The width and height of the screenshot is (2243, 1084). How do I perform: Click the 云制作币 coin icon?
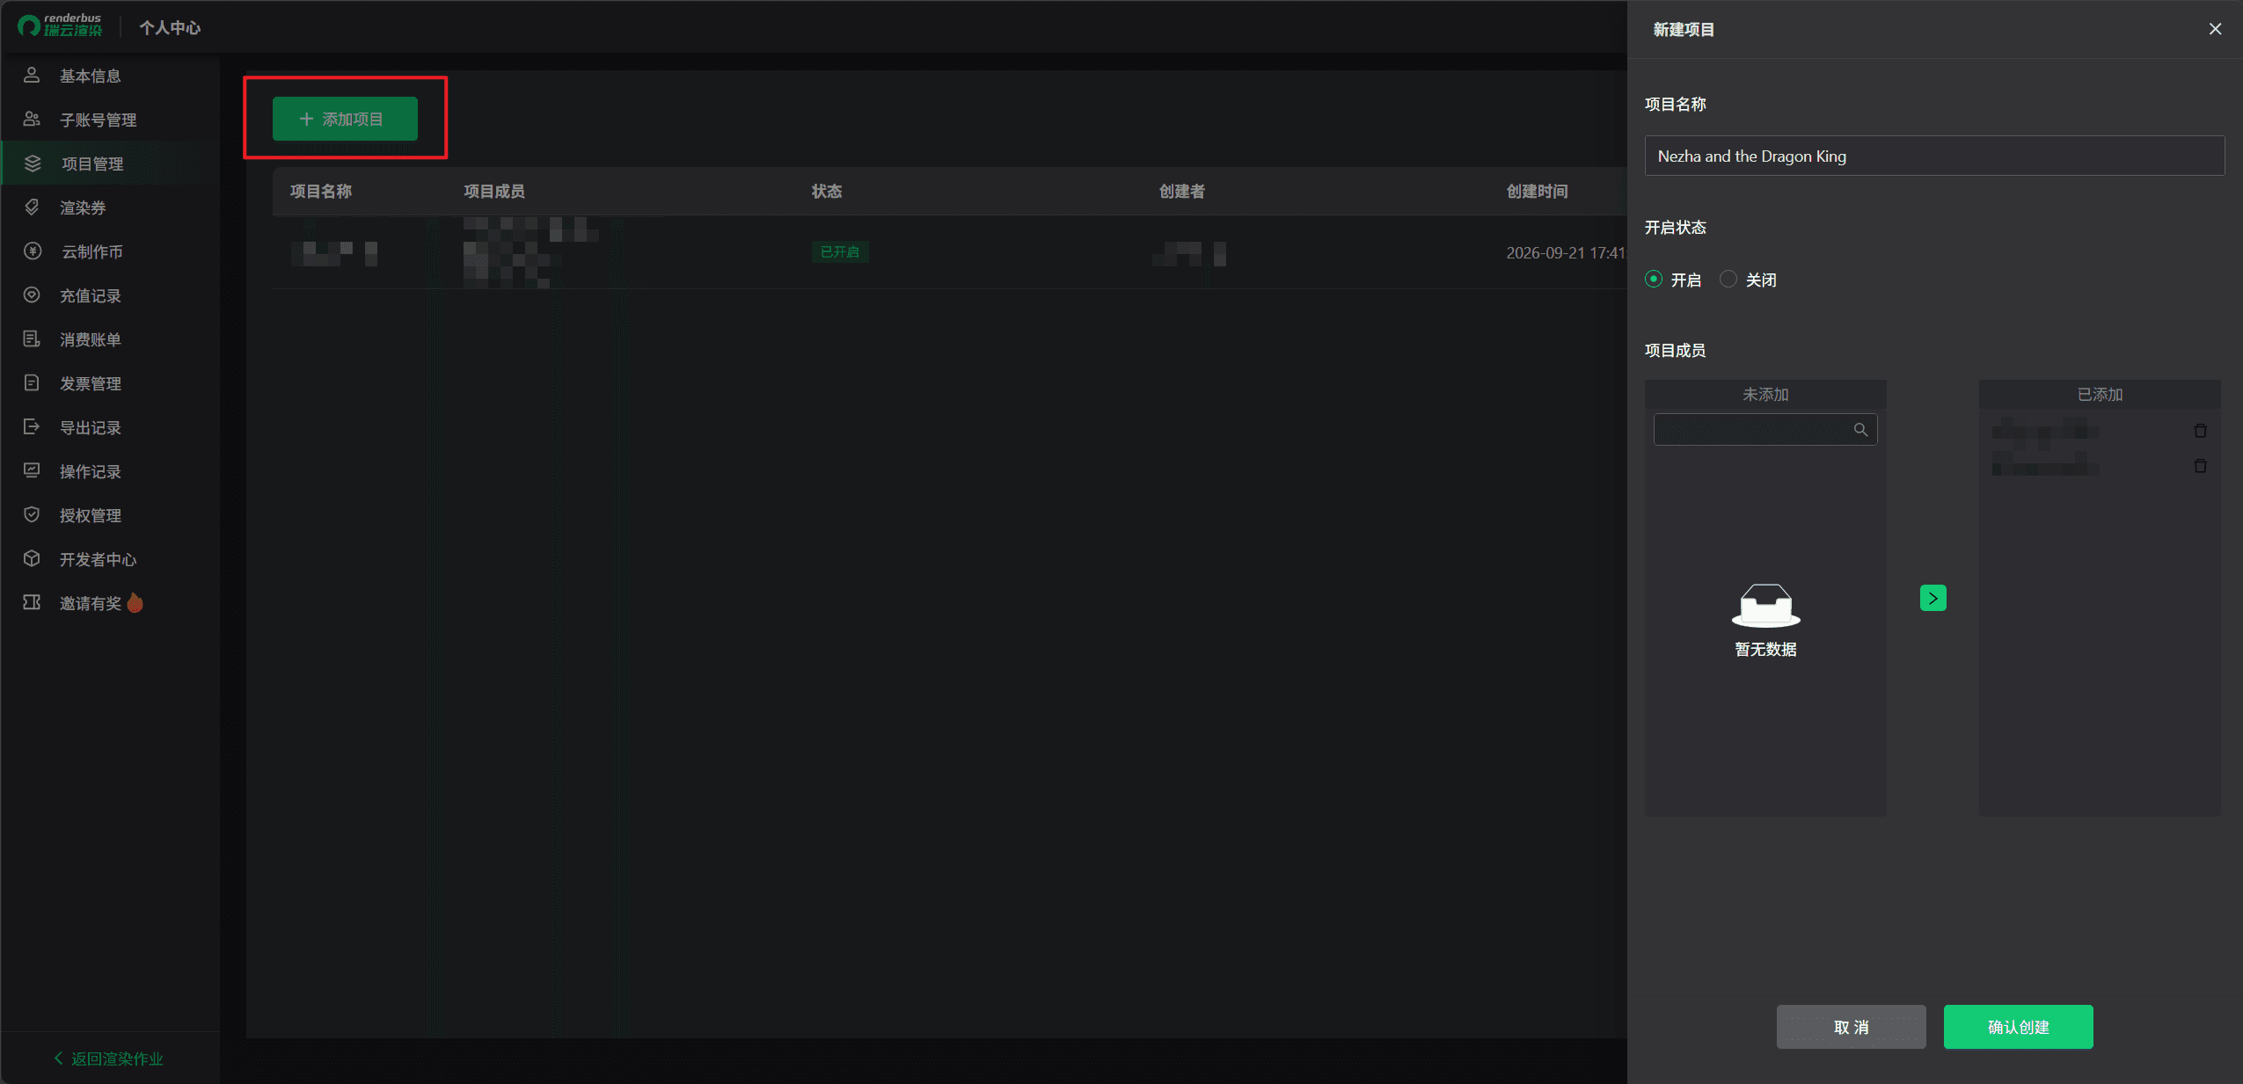[x=33, y=251]
